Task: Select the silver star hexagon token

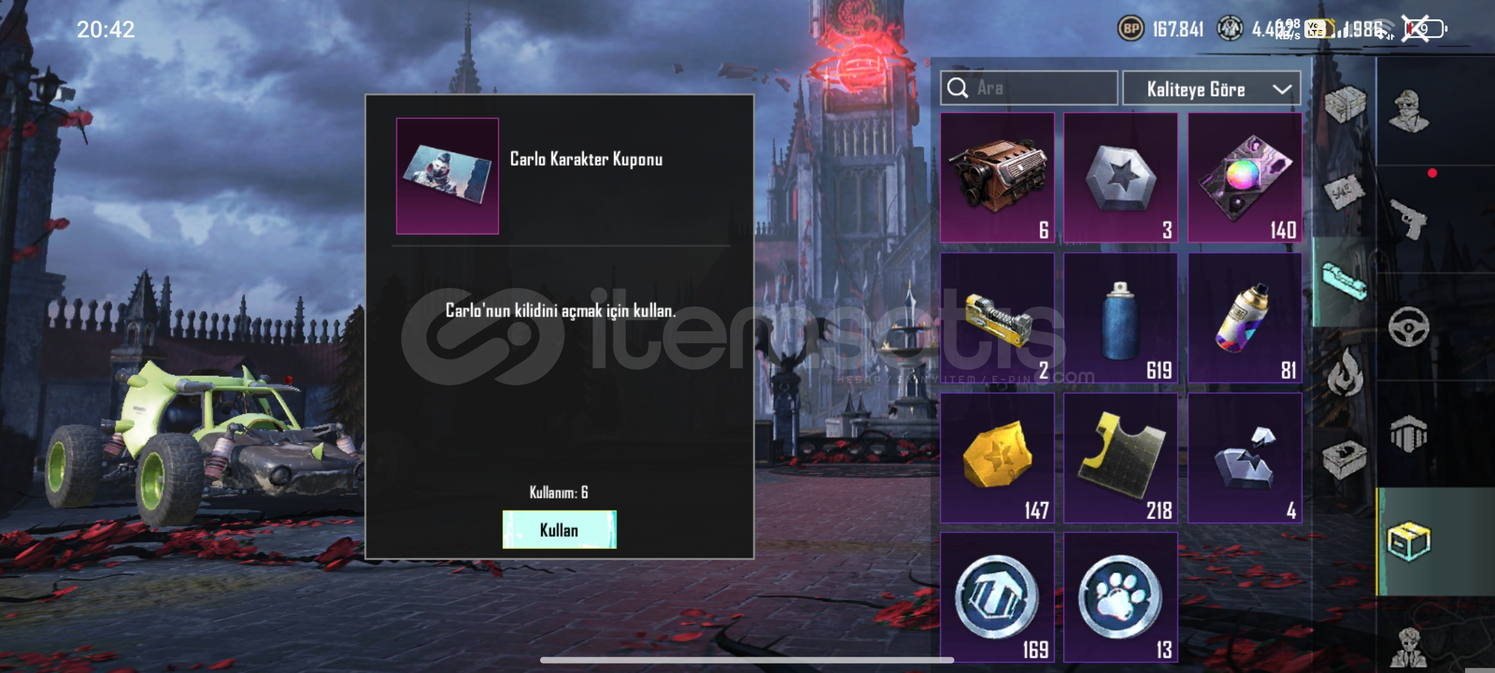Action: pos(1120,178)
